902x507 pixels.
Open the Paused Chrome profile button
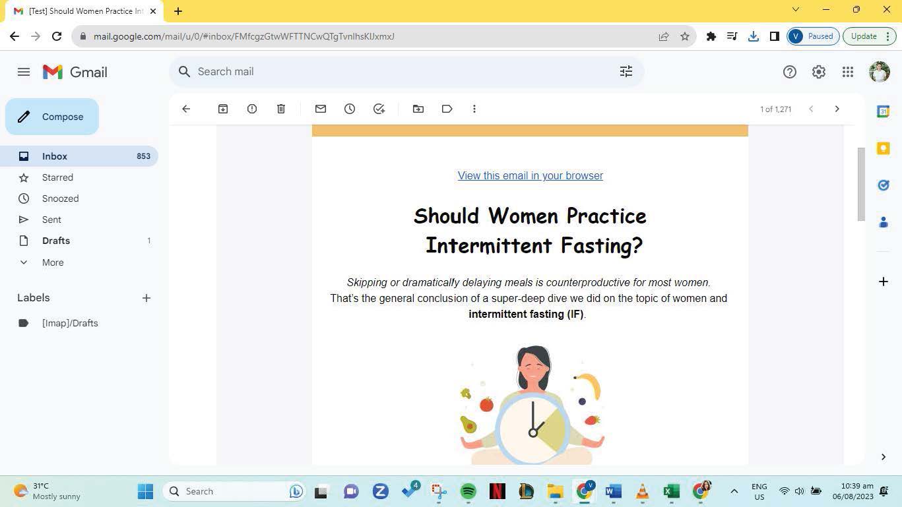(x=813, y=36)
